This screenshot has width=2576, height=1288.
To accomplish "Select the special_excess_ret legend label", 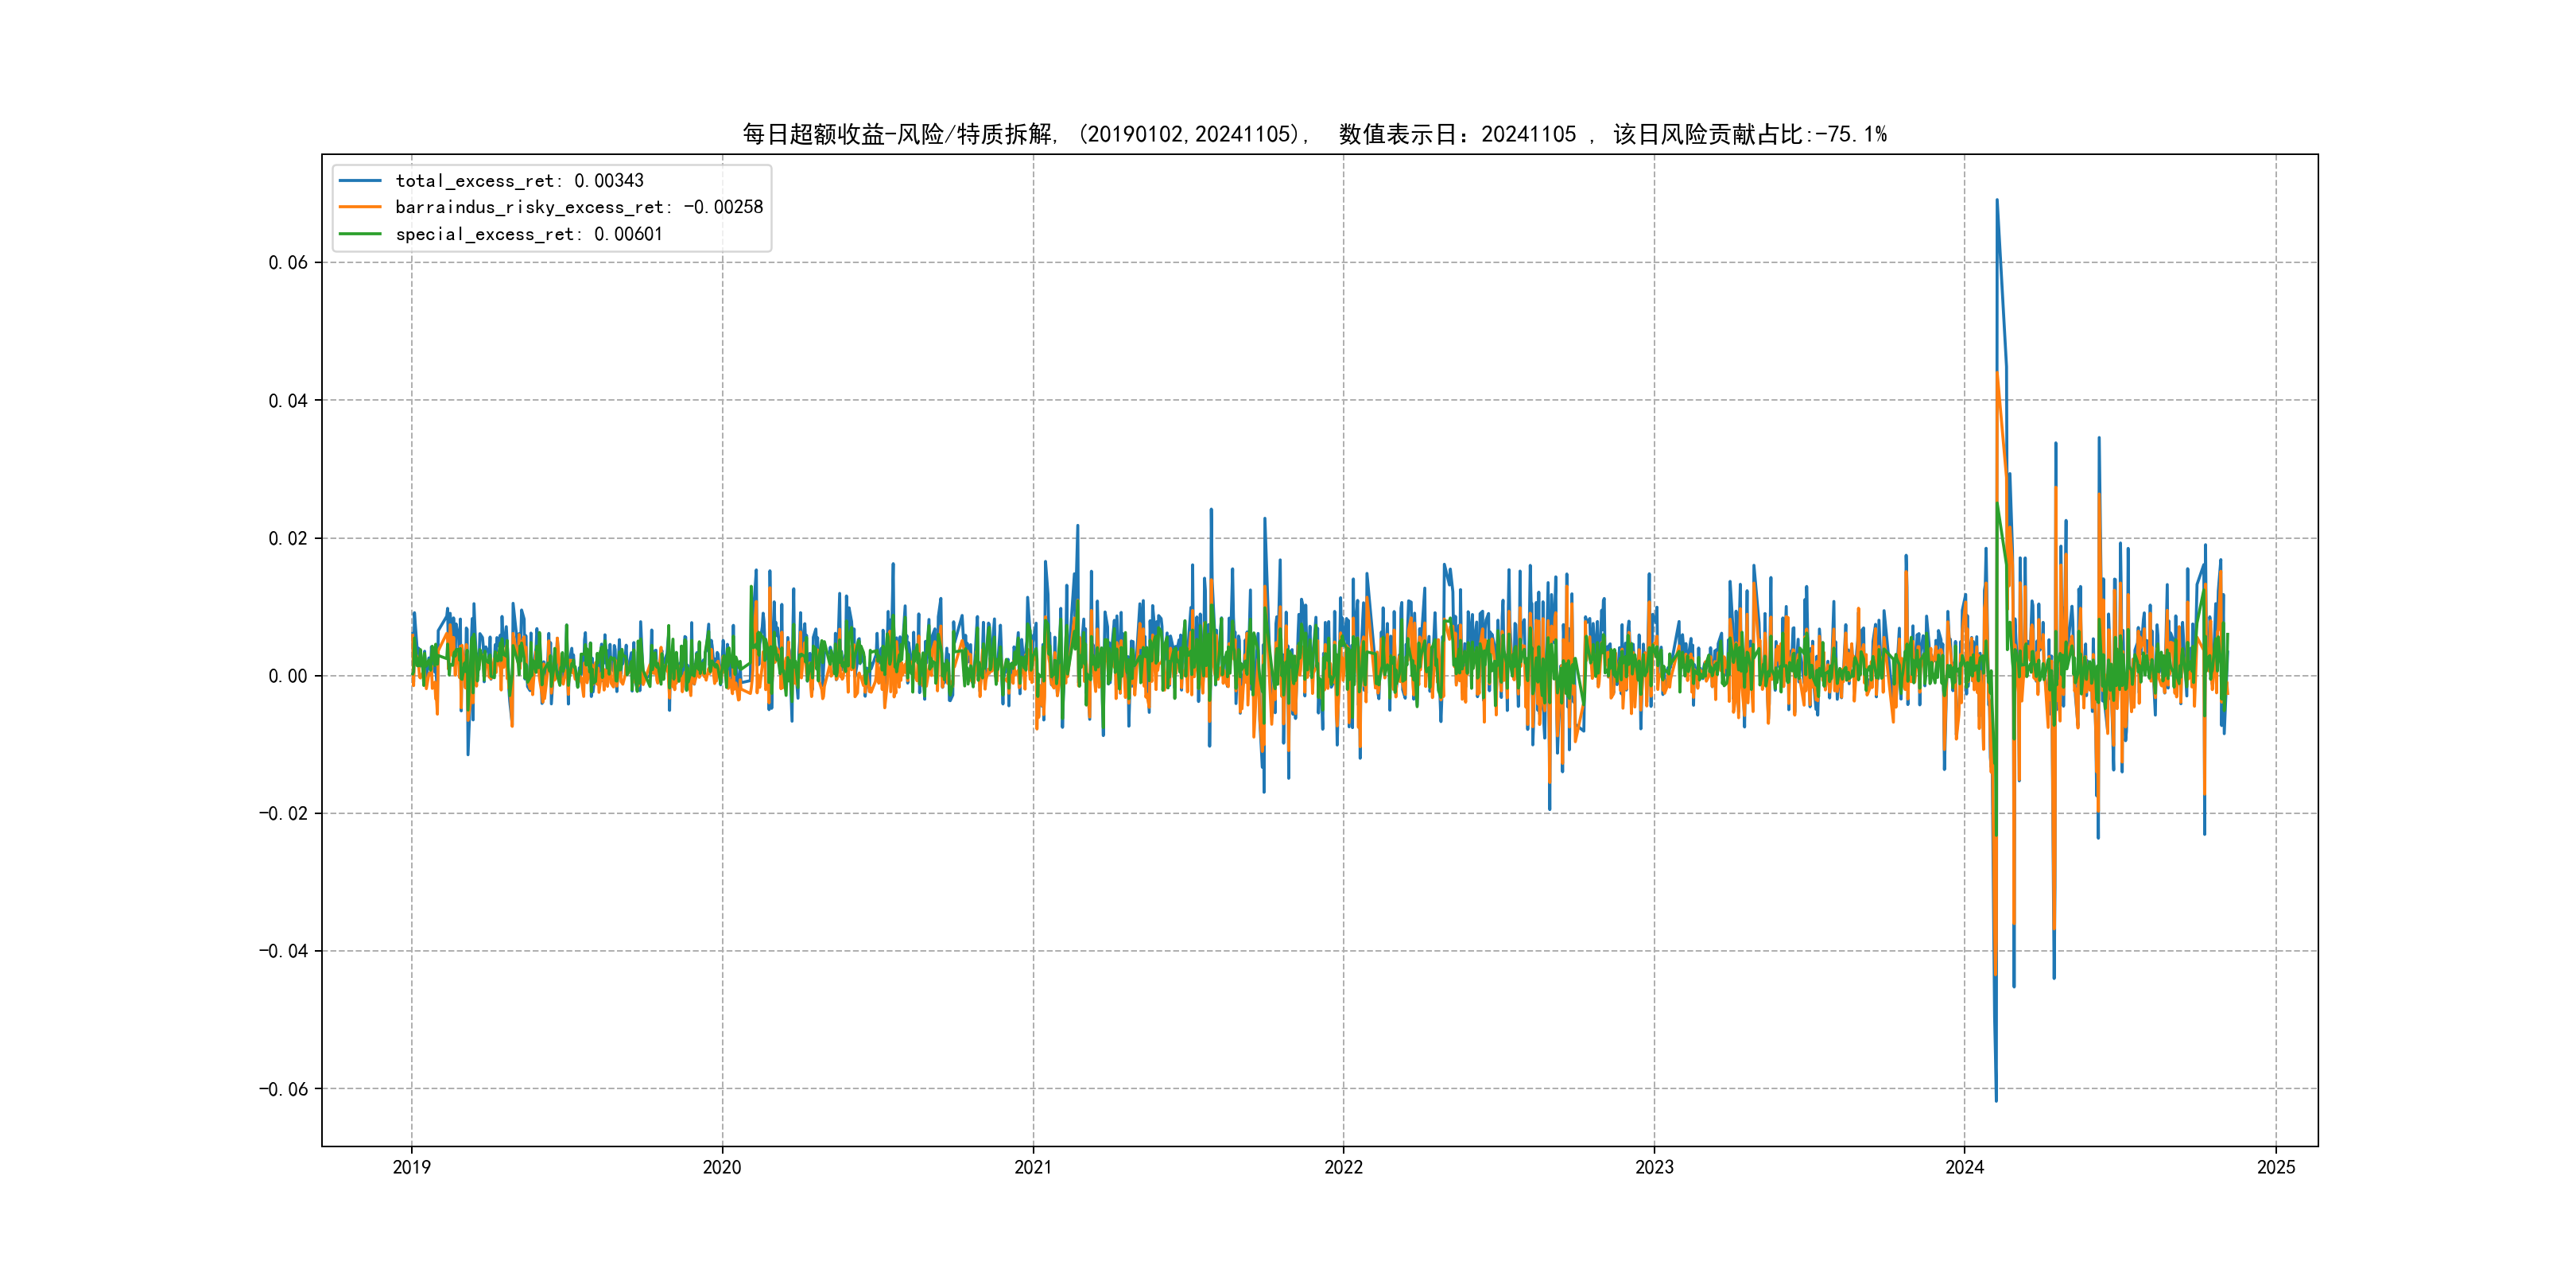I will pos(528,234).
